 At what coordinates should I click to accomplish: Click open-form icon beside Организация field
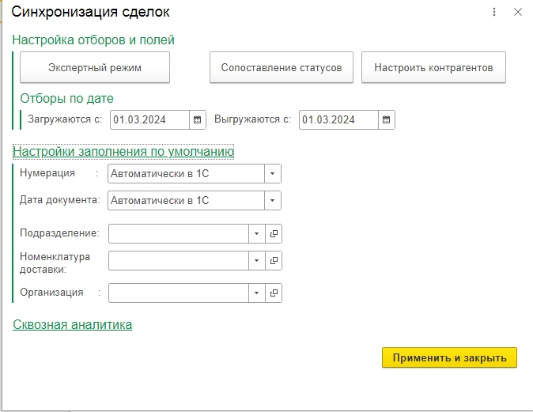tap(274, 293)
